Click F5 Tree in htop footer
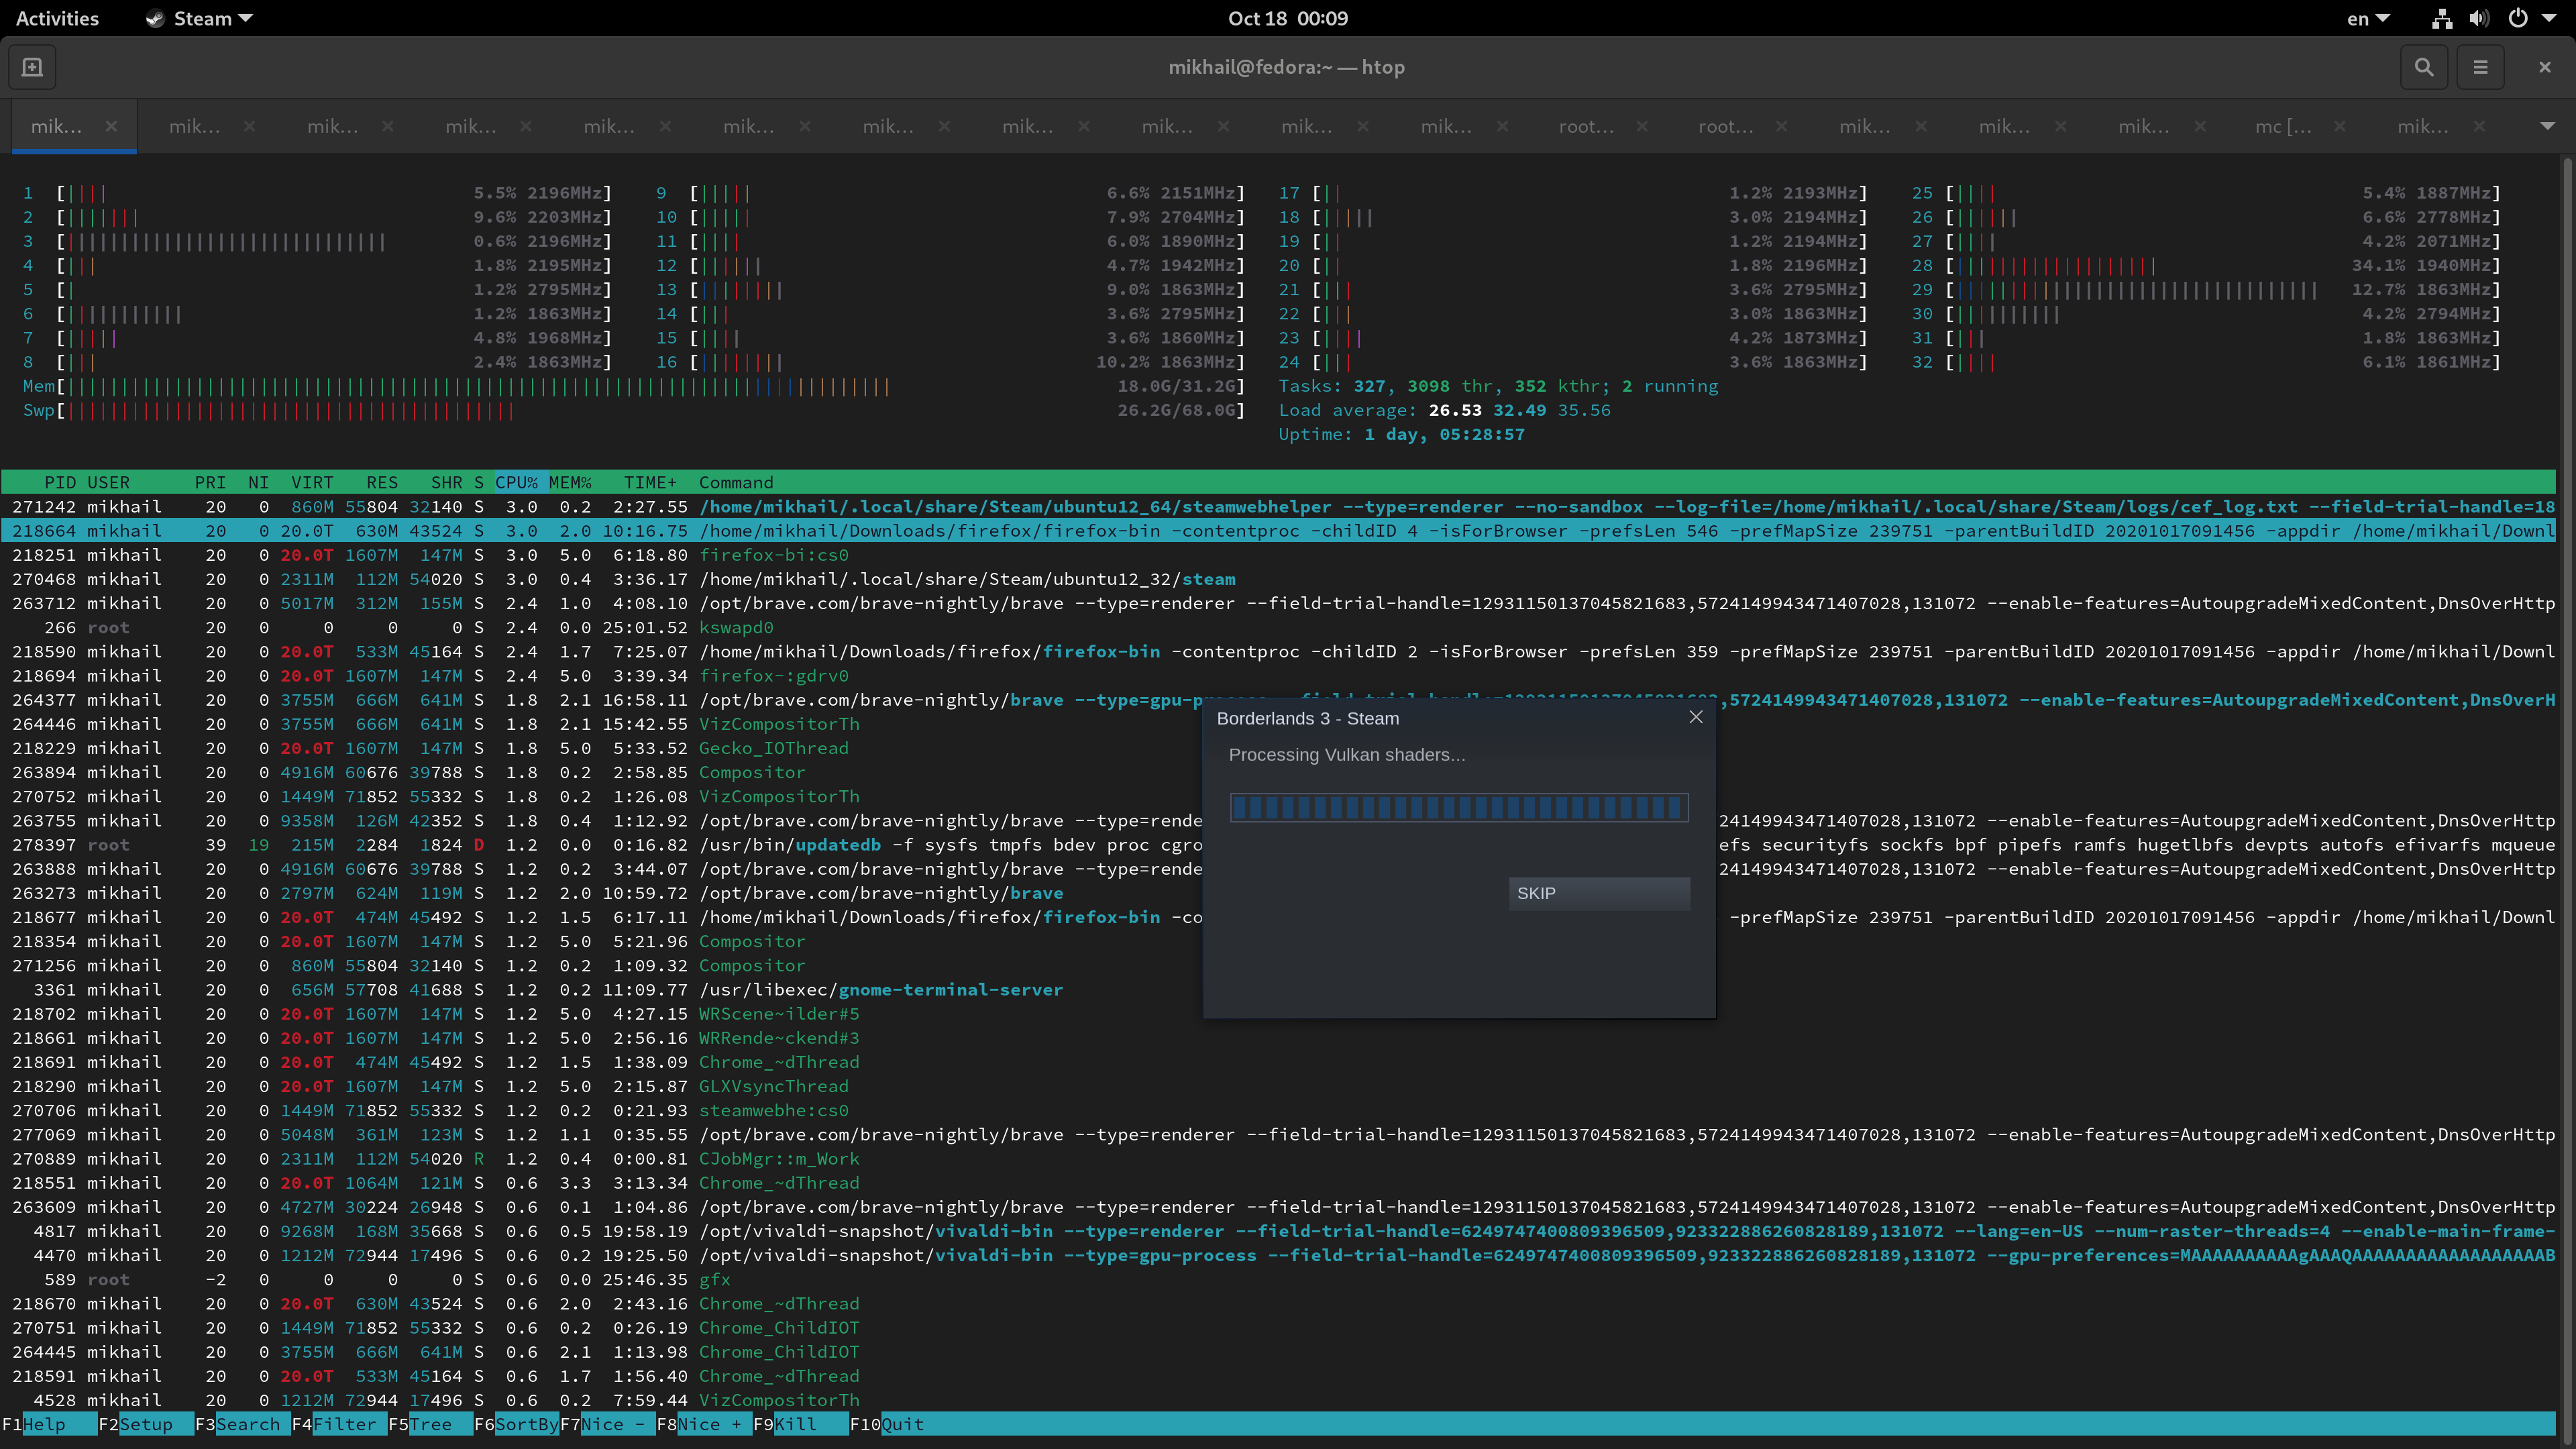The image size is (2576, 1449). 430,1424
